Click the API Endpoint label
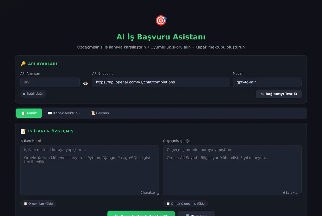 [103, 73]
